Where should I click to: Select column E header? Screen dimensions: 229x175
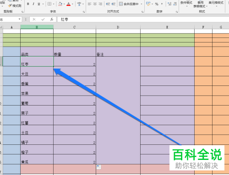tap(167, 27)
